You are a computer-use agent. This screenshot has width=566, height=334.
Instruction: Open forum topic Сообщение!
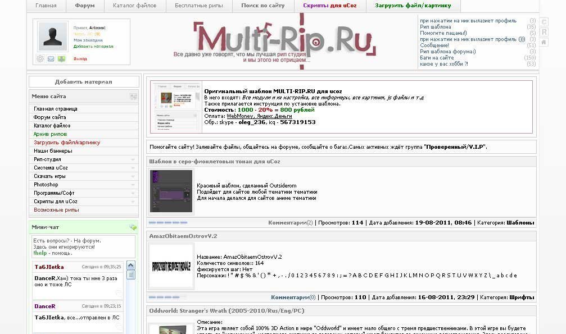click(x=434, y=45)
